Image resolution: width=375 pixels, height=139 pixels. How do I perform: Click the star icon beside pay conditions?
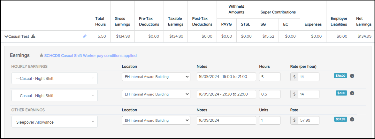pyautogui.click(x=41, y=56)
